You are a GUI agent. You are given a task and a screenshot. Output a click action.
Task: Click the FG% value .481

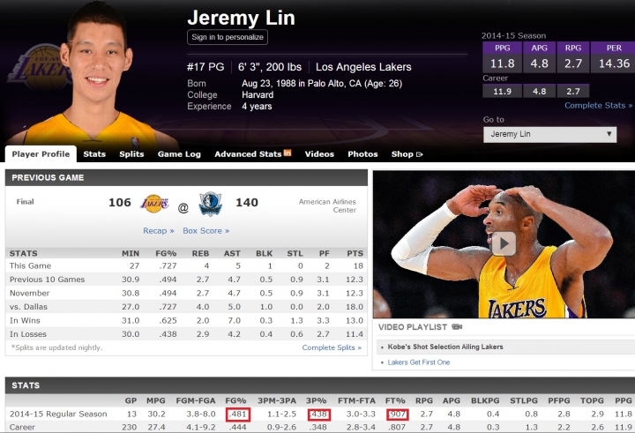tap(238, 414)
